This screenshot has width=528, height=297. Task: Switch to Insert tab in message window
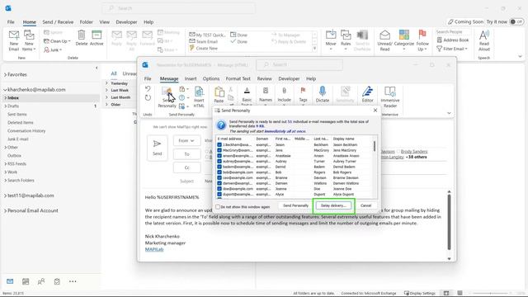click(x=191, y=78)
